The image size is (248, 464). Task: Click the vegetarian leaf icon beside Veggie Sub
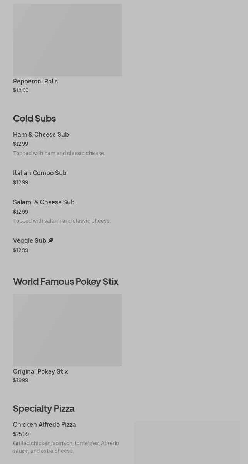click(50, 240)
